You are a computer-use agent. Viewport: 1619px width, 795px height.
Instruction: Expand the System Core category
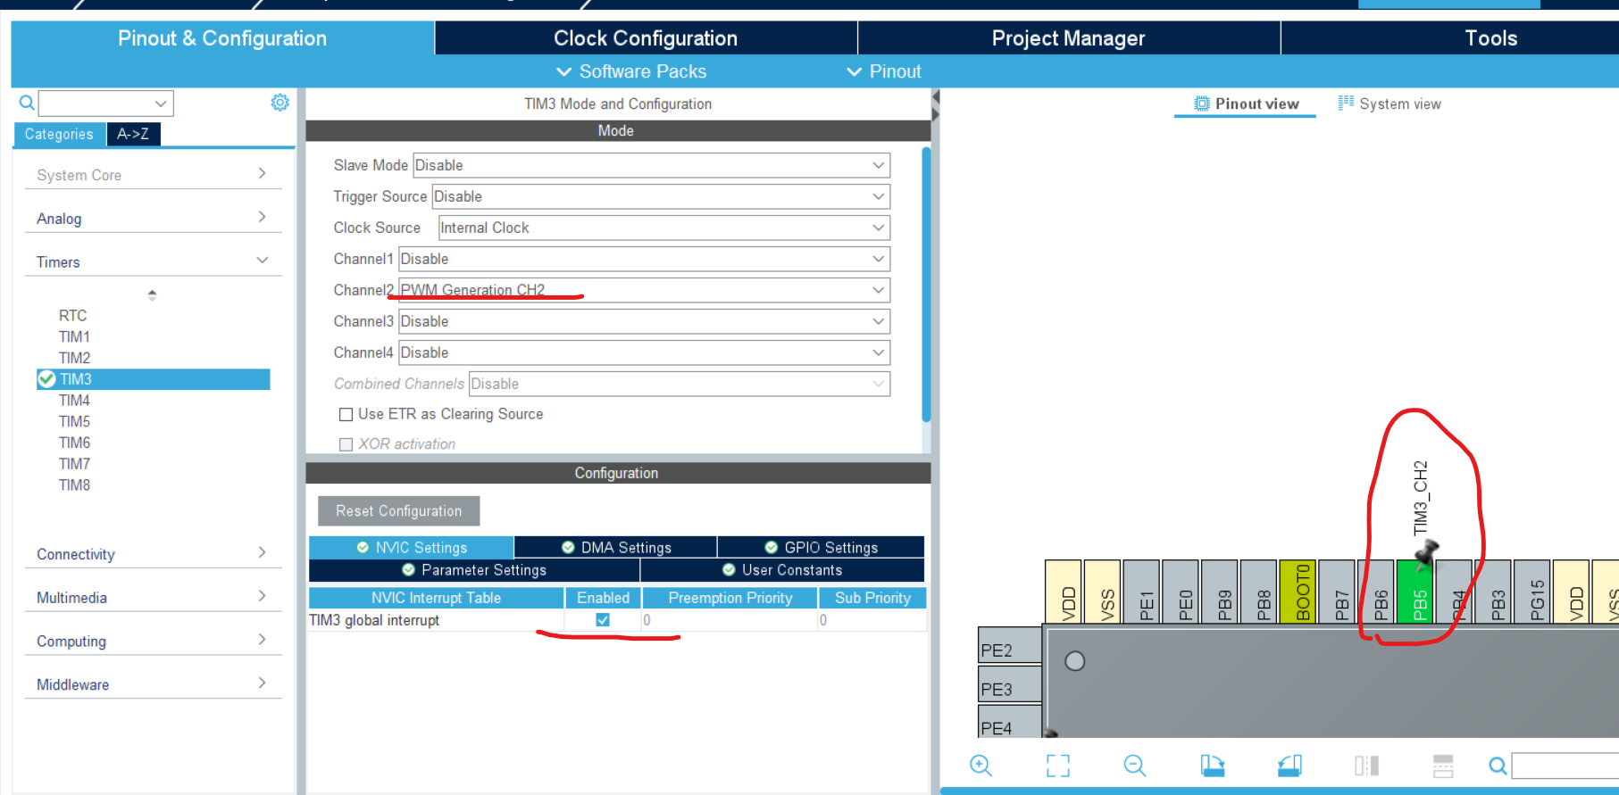coord(153,175)
